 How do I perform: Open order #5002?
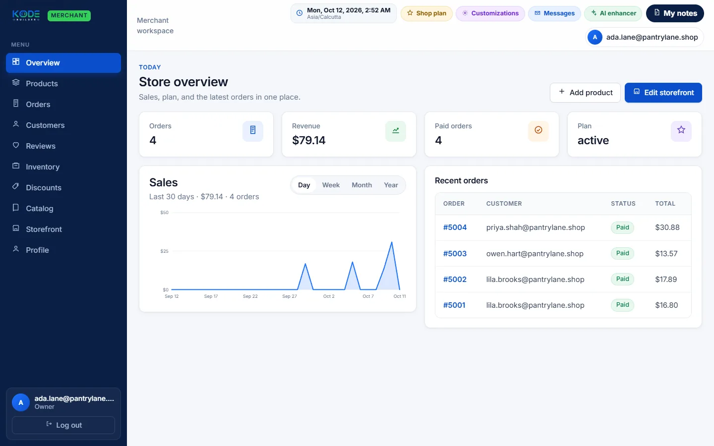(x=455, y=279)
